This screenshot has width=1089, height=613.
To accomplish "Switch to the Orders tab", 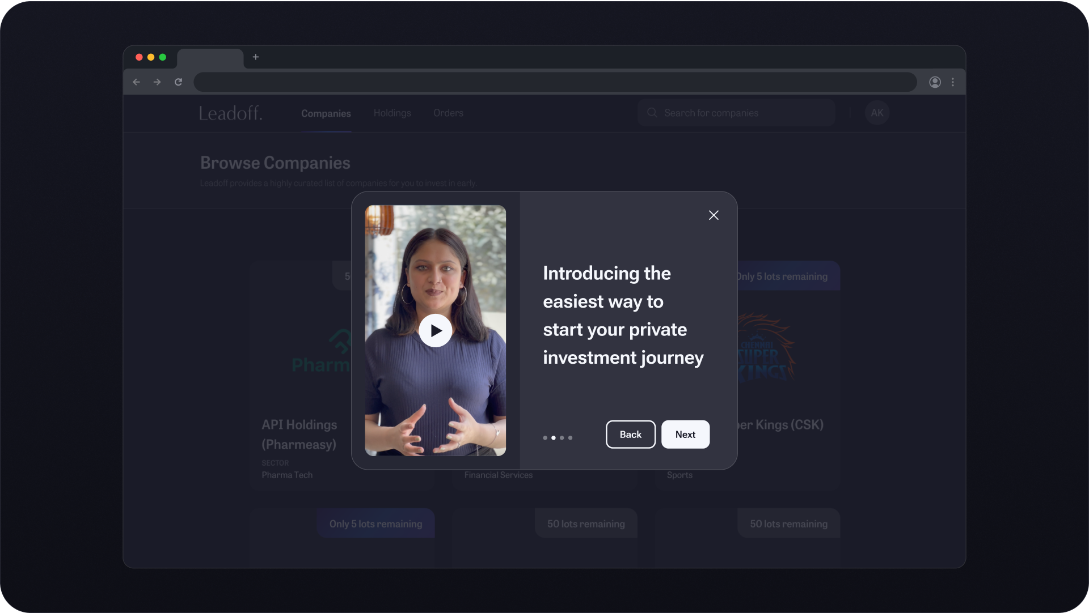I will click(448, 113).
